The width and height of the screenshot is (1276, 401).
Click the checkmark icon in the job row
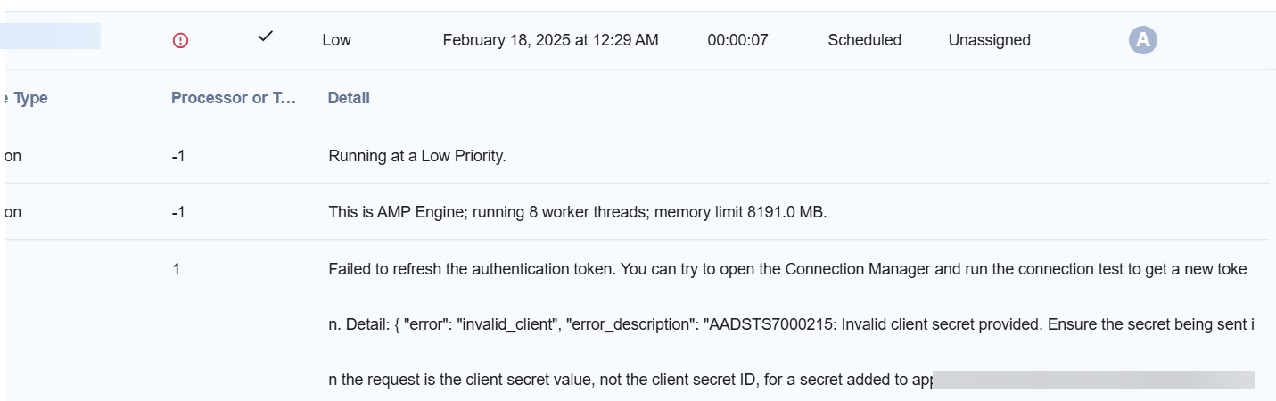pos(265,37)
